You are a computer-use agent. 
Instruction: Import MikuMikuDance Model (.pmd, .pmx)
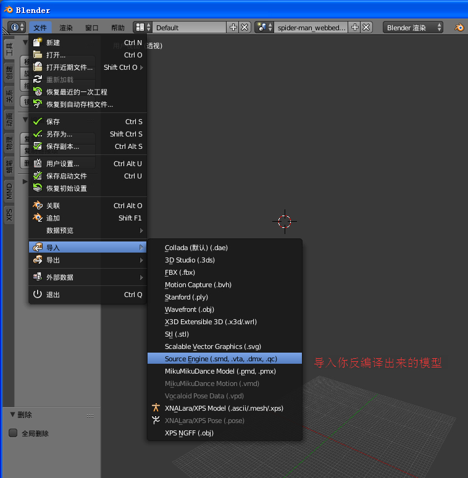tap(225, 371)
